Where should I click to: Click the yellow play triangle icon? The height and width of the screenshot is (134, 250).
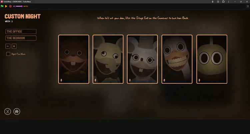point(6,6)
